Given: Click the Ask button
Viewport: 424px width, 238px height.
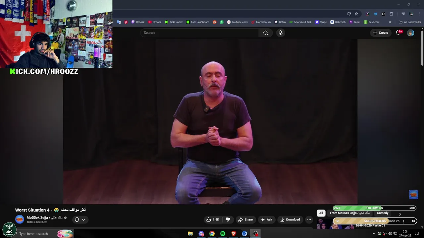Looking at the screenshot, I should tap(266, 219).
